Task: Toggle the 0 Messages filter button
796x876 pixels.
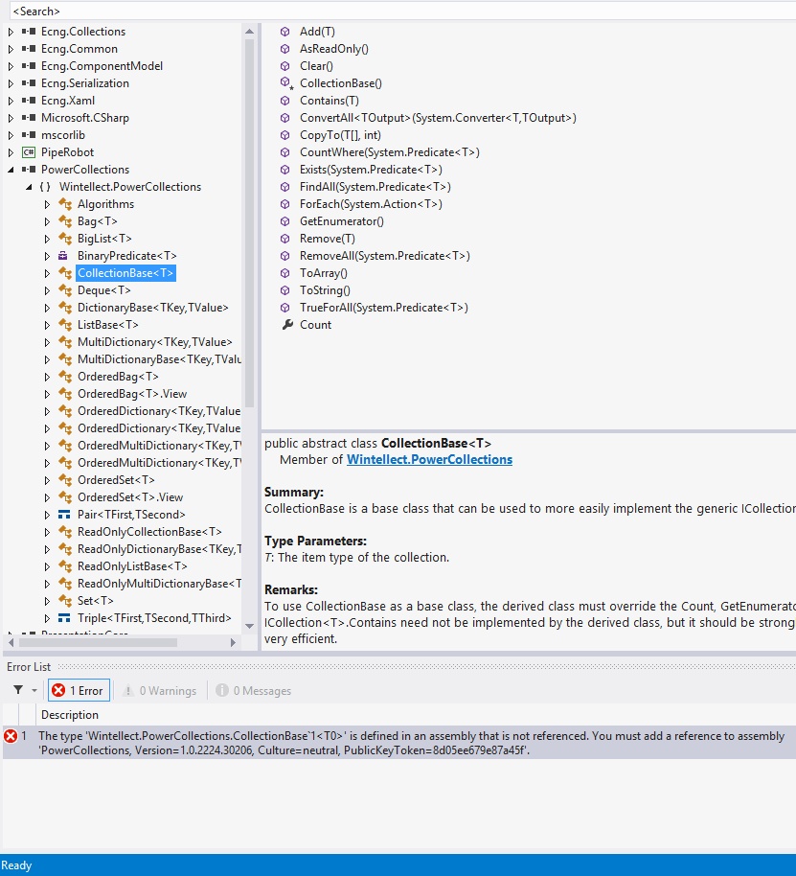Action: pyautogui.click(x=254, y=690)
